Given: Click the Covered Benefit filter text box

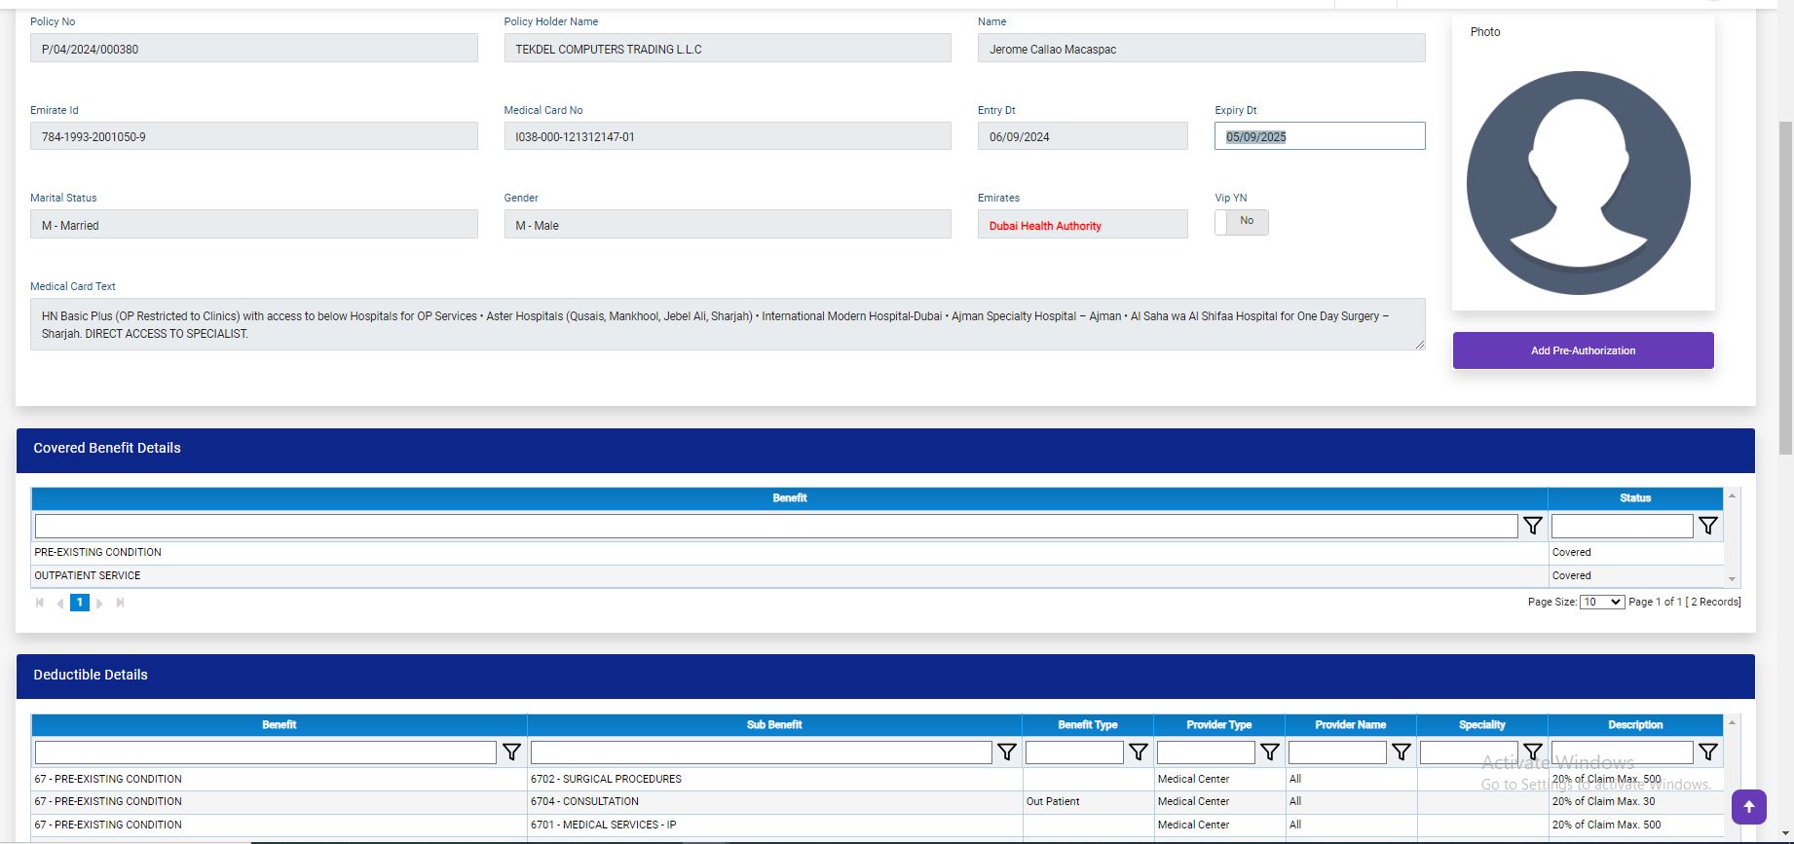Looking at the screenshot, I should [775, 526].
